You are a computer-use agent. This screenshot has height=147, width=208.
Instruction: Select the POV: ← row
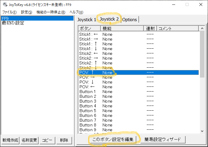pos(139,87)
